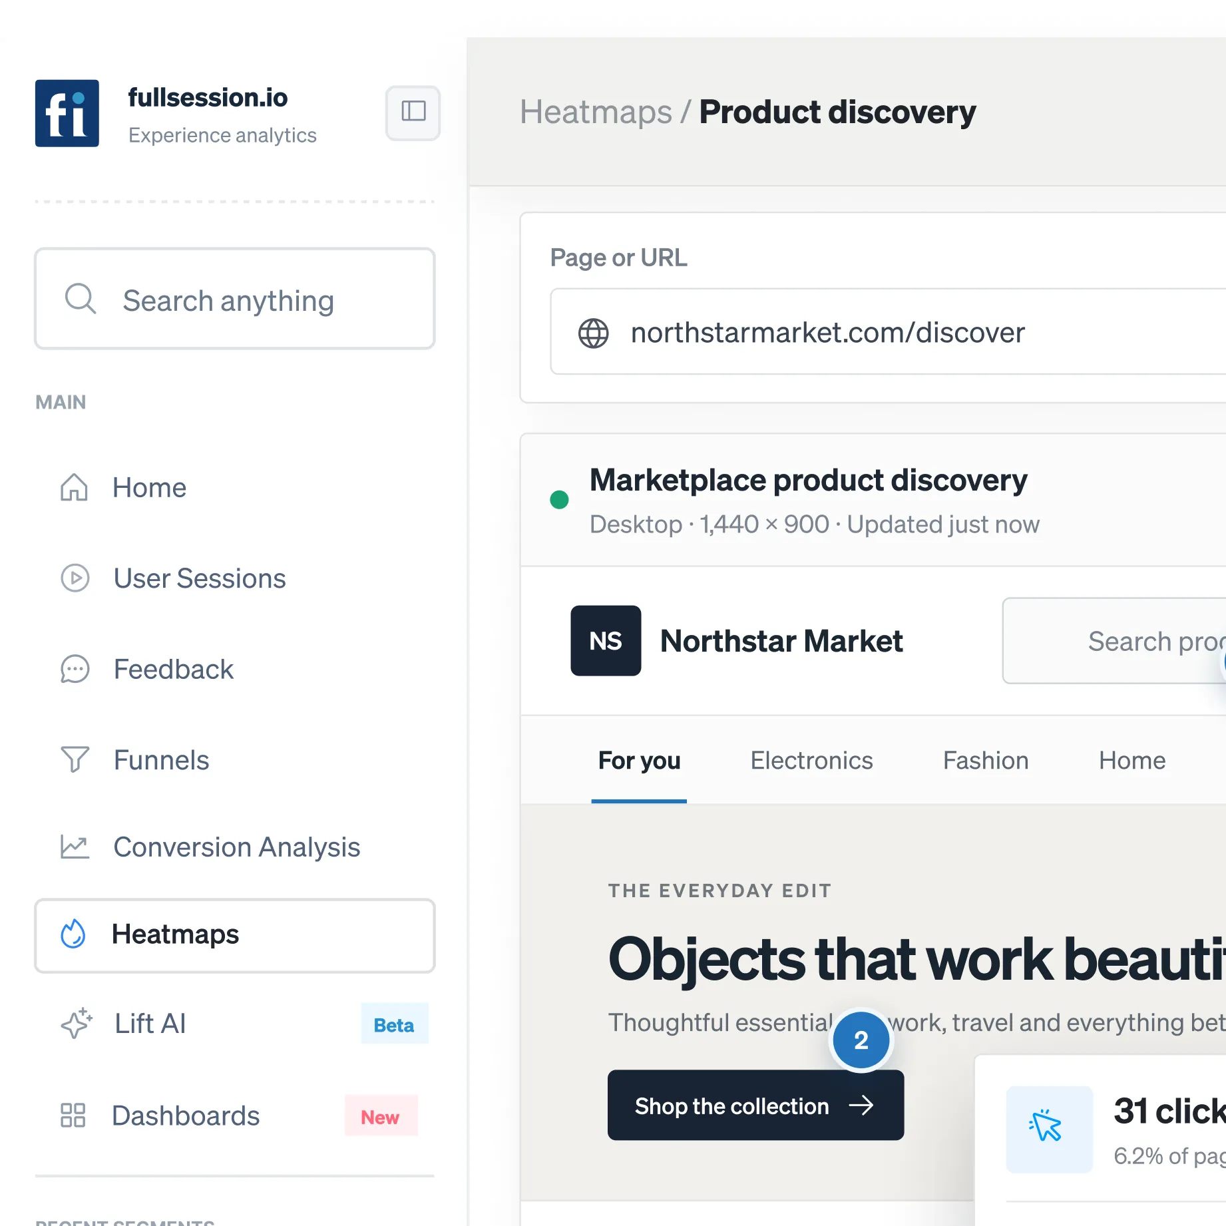
Task: Open the Funnels section
Action: click(x=234, y=759)
